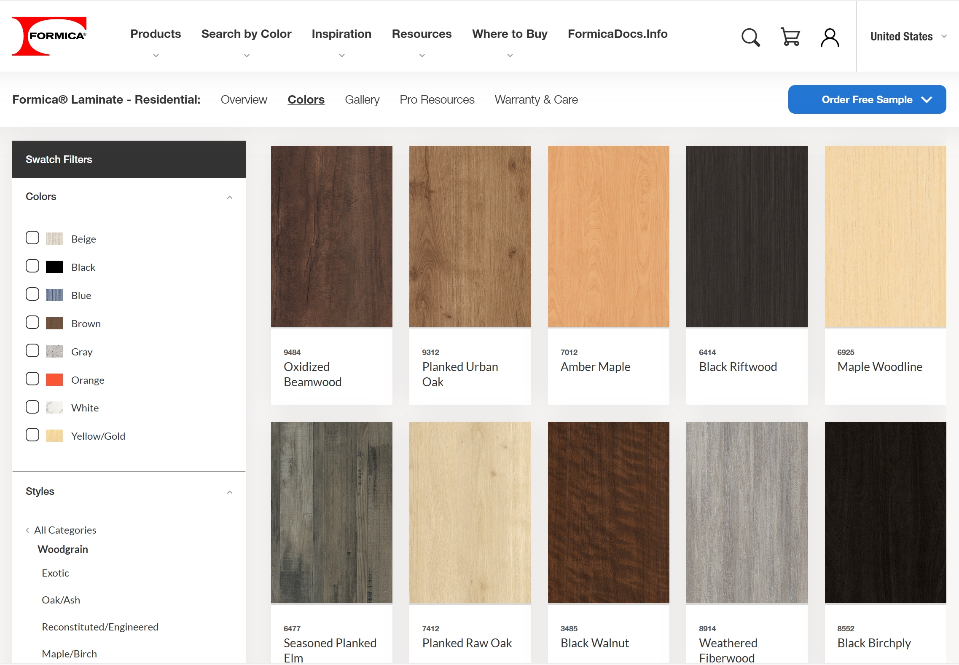The height and width of the screenshot is (665, 959).
Task: Collapse the Styles filter section
Action: point(230,492)
